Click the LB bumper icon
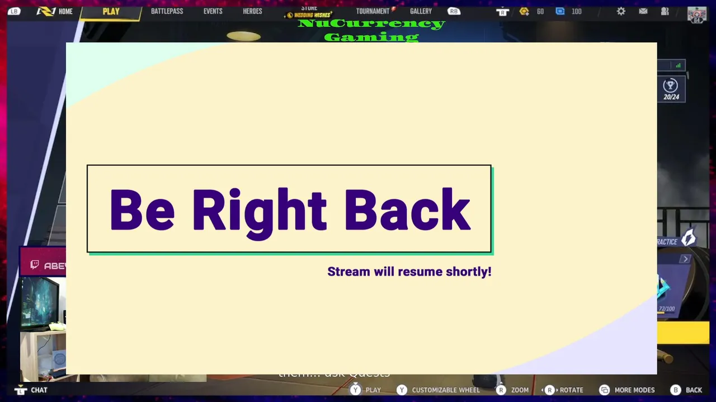The image size is (716, 402). pos(14,11)
